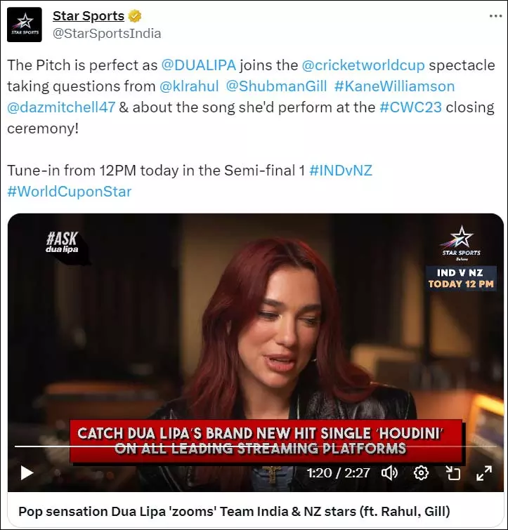View the #CWC23 hashtag
The image size is (508, 530).
(410, 107)
